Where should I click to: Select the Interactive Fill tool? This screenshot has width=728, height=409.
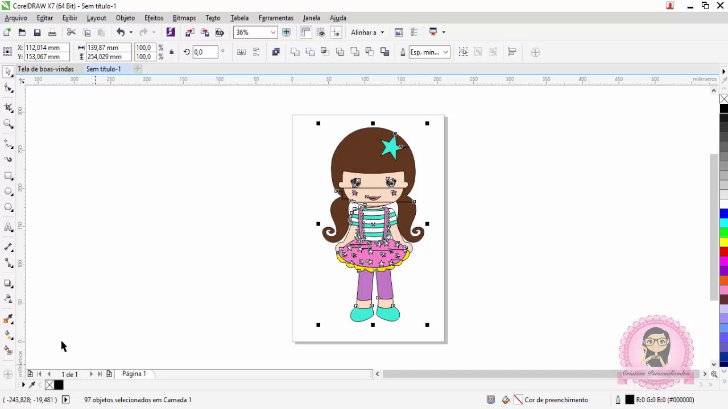point(8,335)
